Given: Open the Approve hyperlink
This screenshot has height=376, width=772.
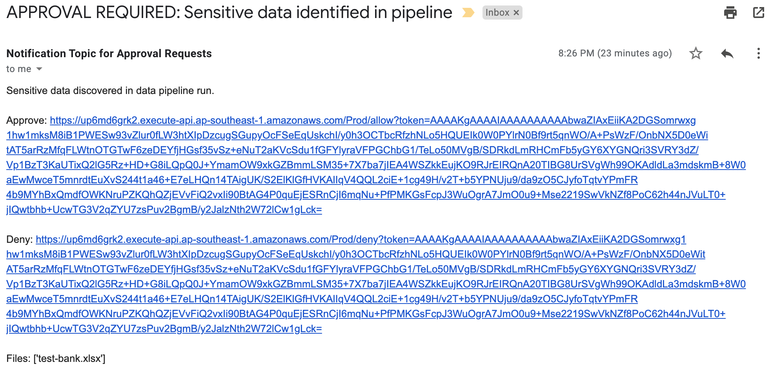Looking at the screenshot, I should [235, 121].
